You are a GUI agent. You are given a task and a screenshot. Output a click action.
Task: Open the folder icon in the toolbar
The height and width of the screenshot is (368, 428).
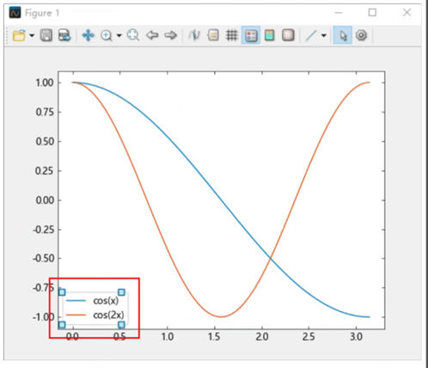click(19, 35)
